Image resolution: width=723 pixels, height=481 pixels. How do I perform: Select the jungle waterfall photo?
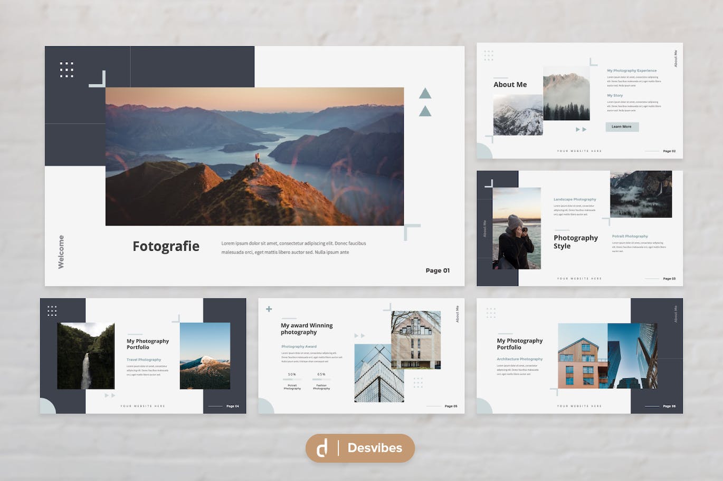point(85,356)
